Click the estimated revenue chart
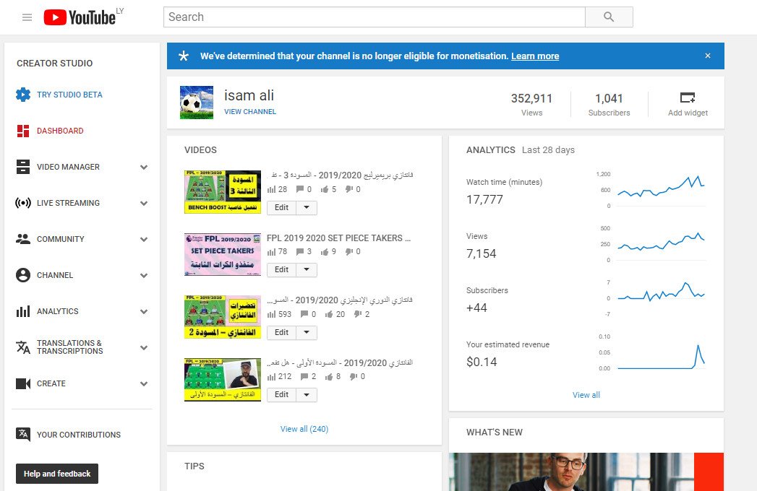757x491 pixels. tap(661, 355)
